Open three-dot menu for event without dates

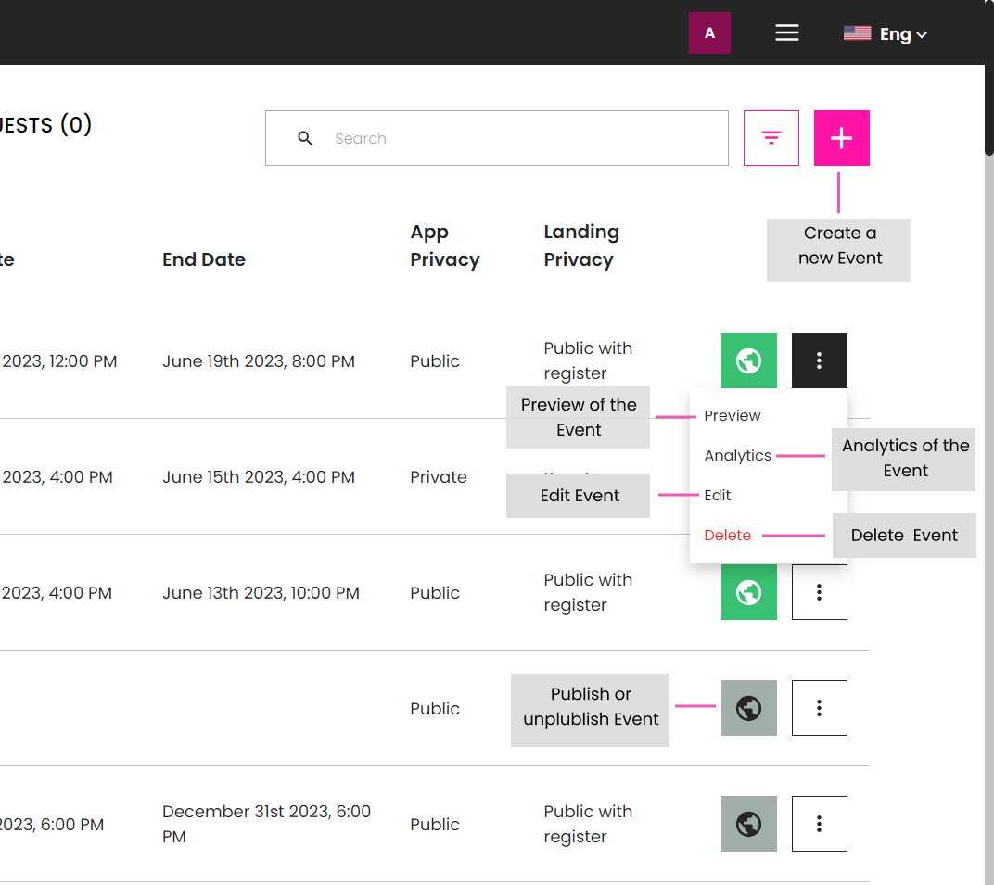coord(819,708)
